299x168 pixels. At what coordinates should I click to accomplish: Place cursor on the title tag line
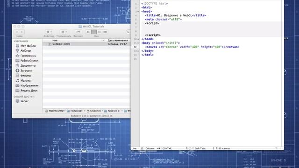point(175,15)
